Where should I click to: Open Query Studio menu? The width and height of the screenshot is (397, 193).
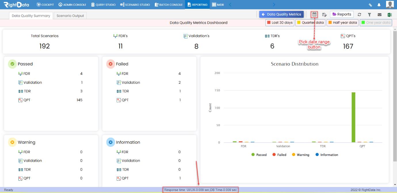click(x=103, y=5)
